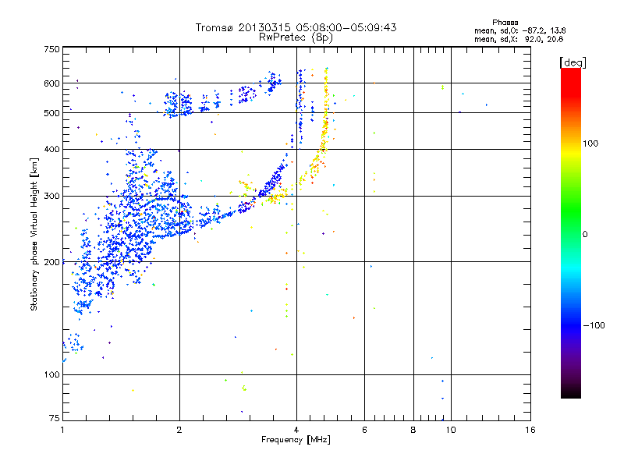Click the phase colorbar
This screenshot has width=624, height=468.
click(x=571, y=232)
